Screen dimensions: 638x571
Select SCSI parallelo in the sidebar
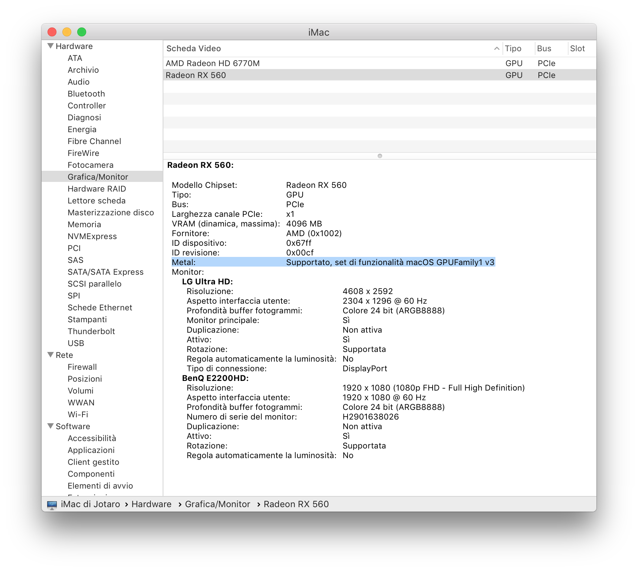[x=94, y=284]
